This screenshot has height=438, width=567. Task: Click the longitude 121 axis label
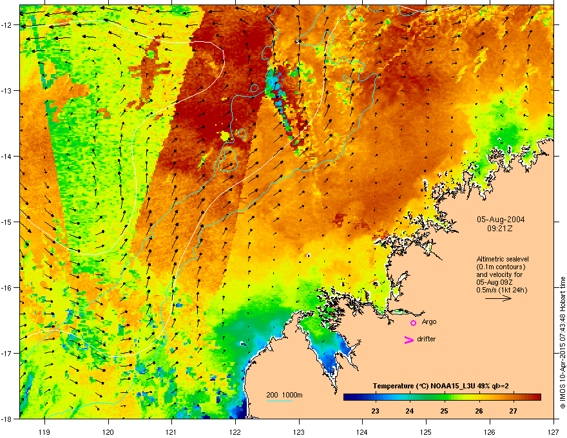[171, 432]
